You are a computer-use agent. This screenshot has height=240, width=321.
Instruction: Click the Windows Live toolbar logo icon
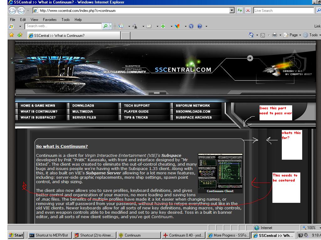(12, 26)
